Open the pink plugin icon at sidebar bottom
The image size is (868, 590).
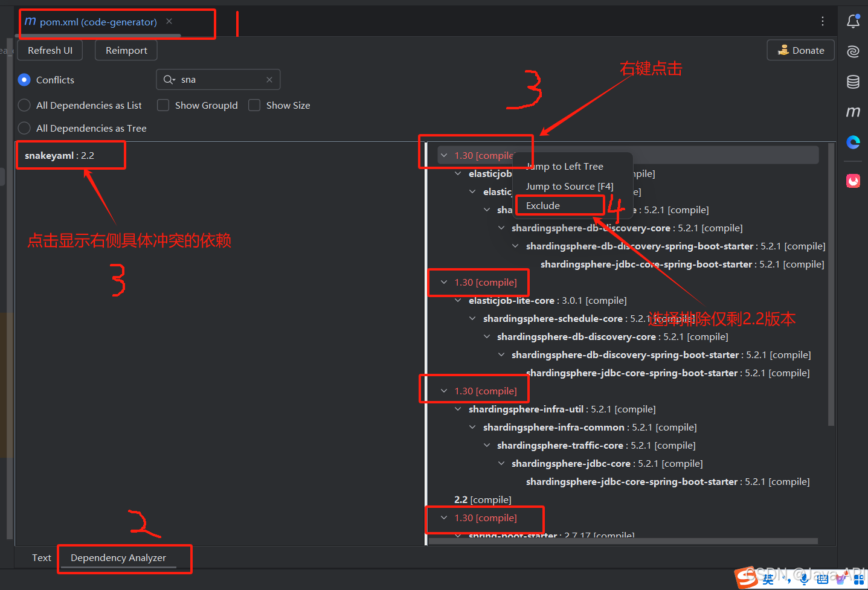click(853, 180)
